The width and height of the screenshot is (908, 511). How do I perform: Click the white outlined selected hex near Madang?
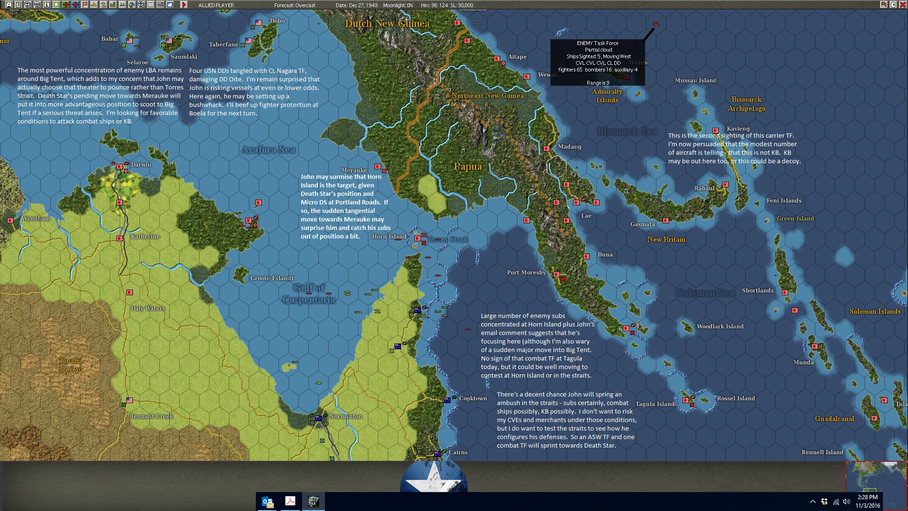[x=557, y=167]
